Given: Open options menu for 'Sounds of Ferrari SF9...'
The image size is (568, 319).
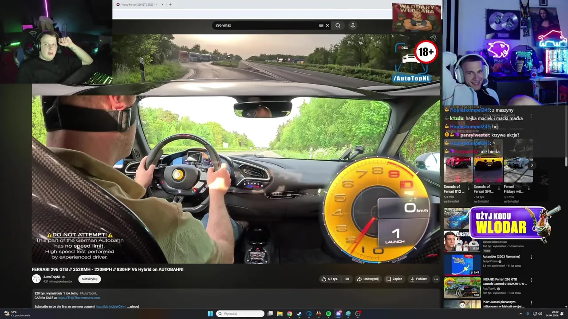Looking at the screenshot, I should pos(499,188).
